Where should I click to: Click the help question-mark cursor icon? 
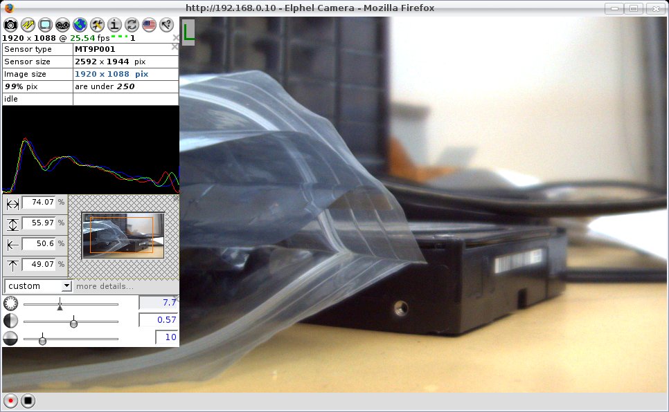166,25
